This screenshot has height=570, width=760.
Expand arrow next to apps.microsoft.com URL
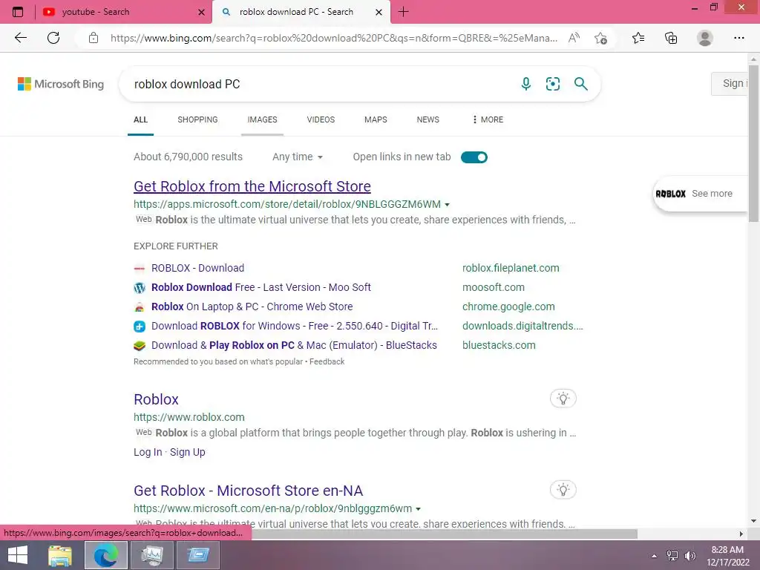click(447, 205)
